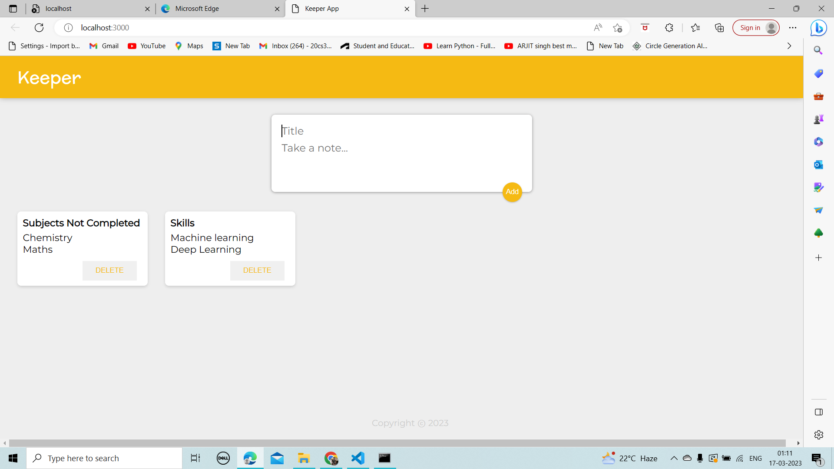The image size is (834, 469).
Task: Open the Collections icon in toolbar
Action: (x=719, y=28)
